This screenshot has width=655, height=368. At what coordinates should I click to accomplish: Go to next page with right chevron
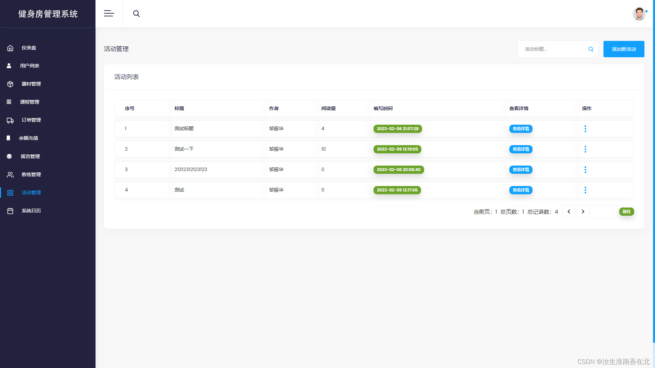click(x=583, y=212)
